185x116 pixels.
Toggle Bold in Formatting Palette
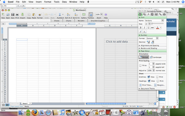[x=141, y=28]
